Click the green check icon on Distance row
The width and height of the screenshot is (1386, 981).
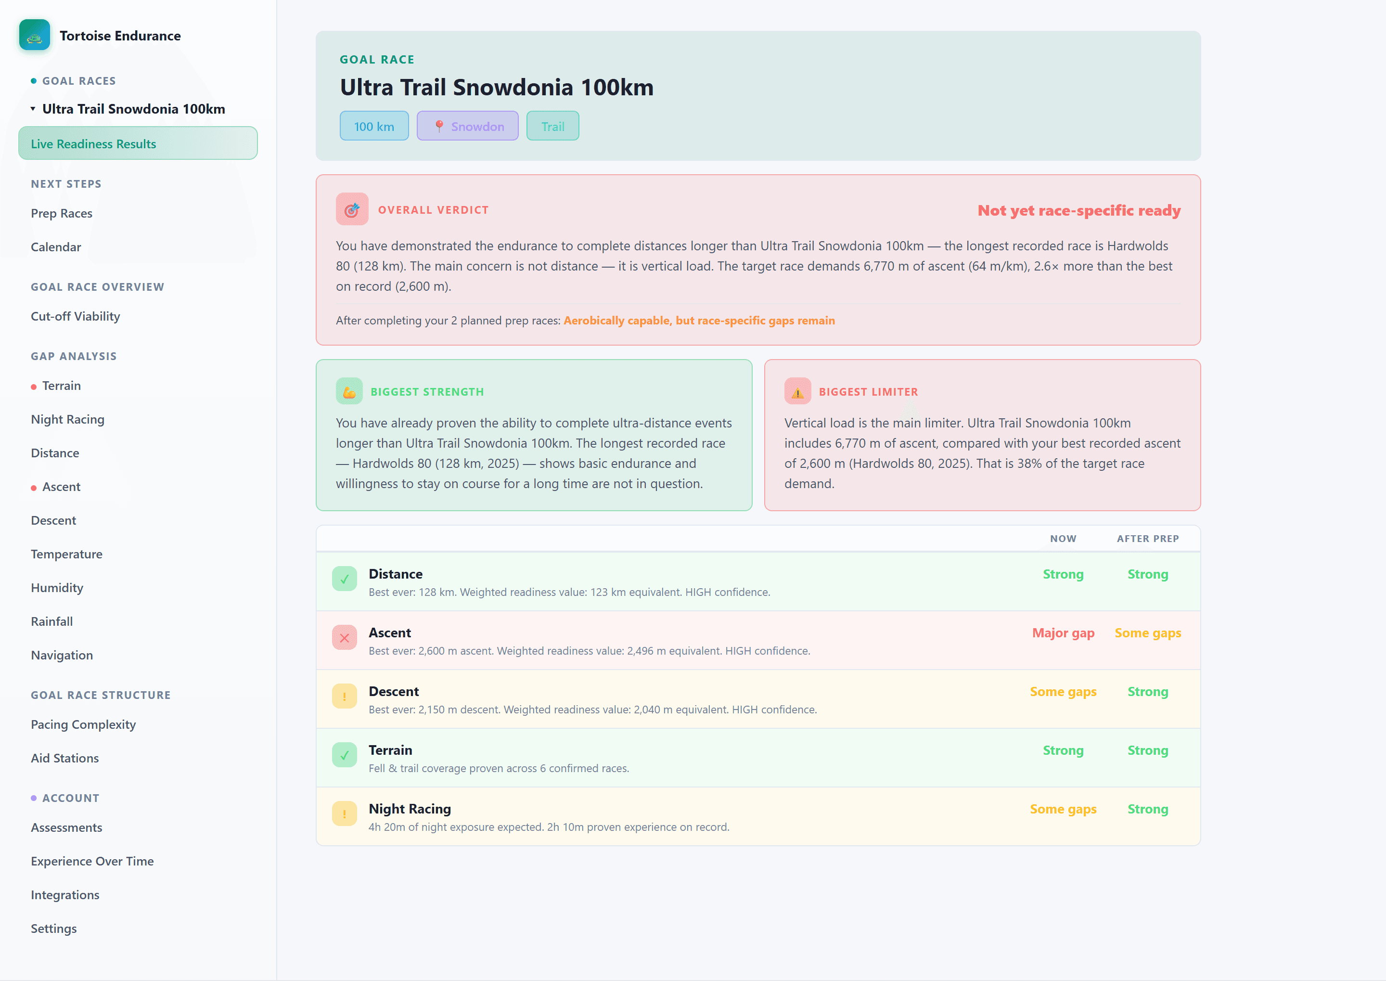(344, 579)
